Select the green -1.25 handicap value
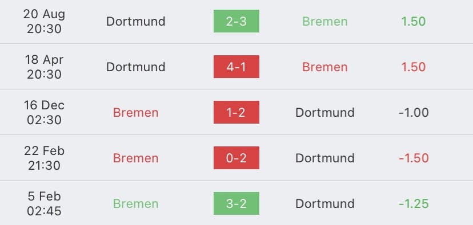Image resolution: width=473 pixels, height=225 pixels. point(414,204)
